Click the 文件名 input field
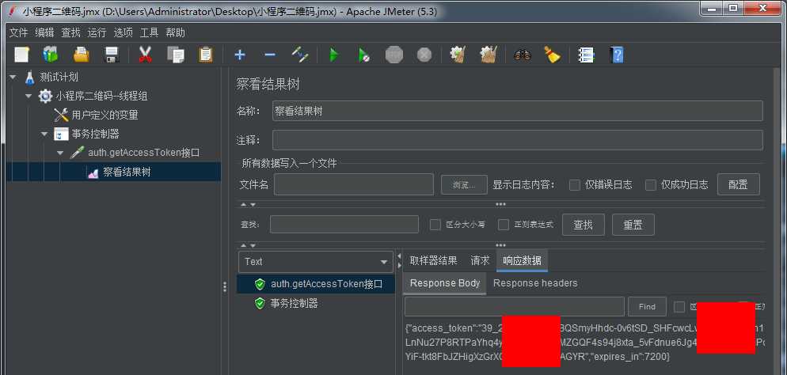 click(x=354, y=184)
